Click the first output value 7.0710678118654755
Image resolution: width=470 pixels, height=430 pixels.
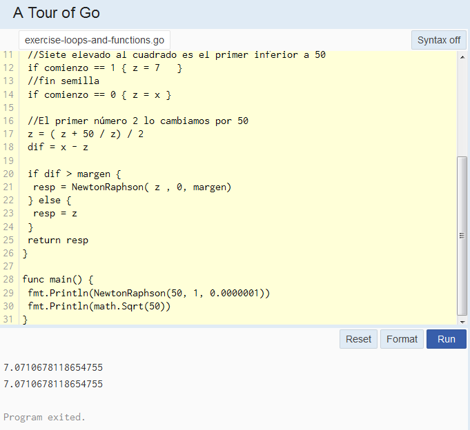53,367
